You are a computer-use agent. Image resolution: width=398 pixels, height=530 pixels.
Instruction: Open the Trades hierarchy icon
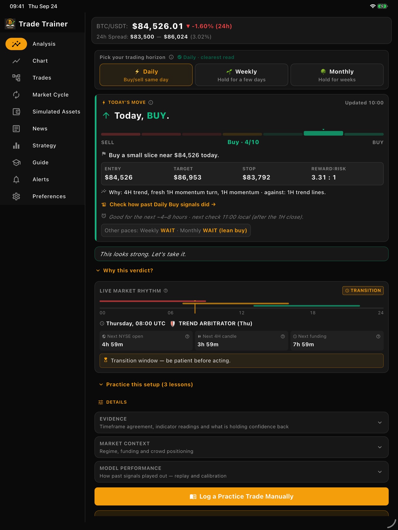pyautogui.click(x=16, y=78)
